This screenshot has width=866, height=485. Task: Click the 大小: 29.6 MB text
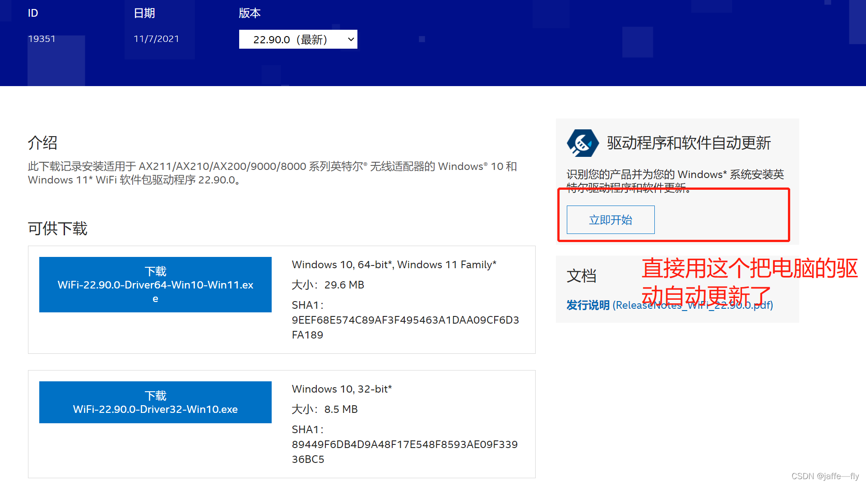[x=328, y=285]
